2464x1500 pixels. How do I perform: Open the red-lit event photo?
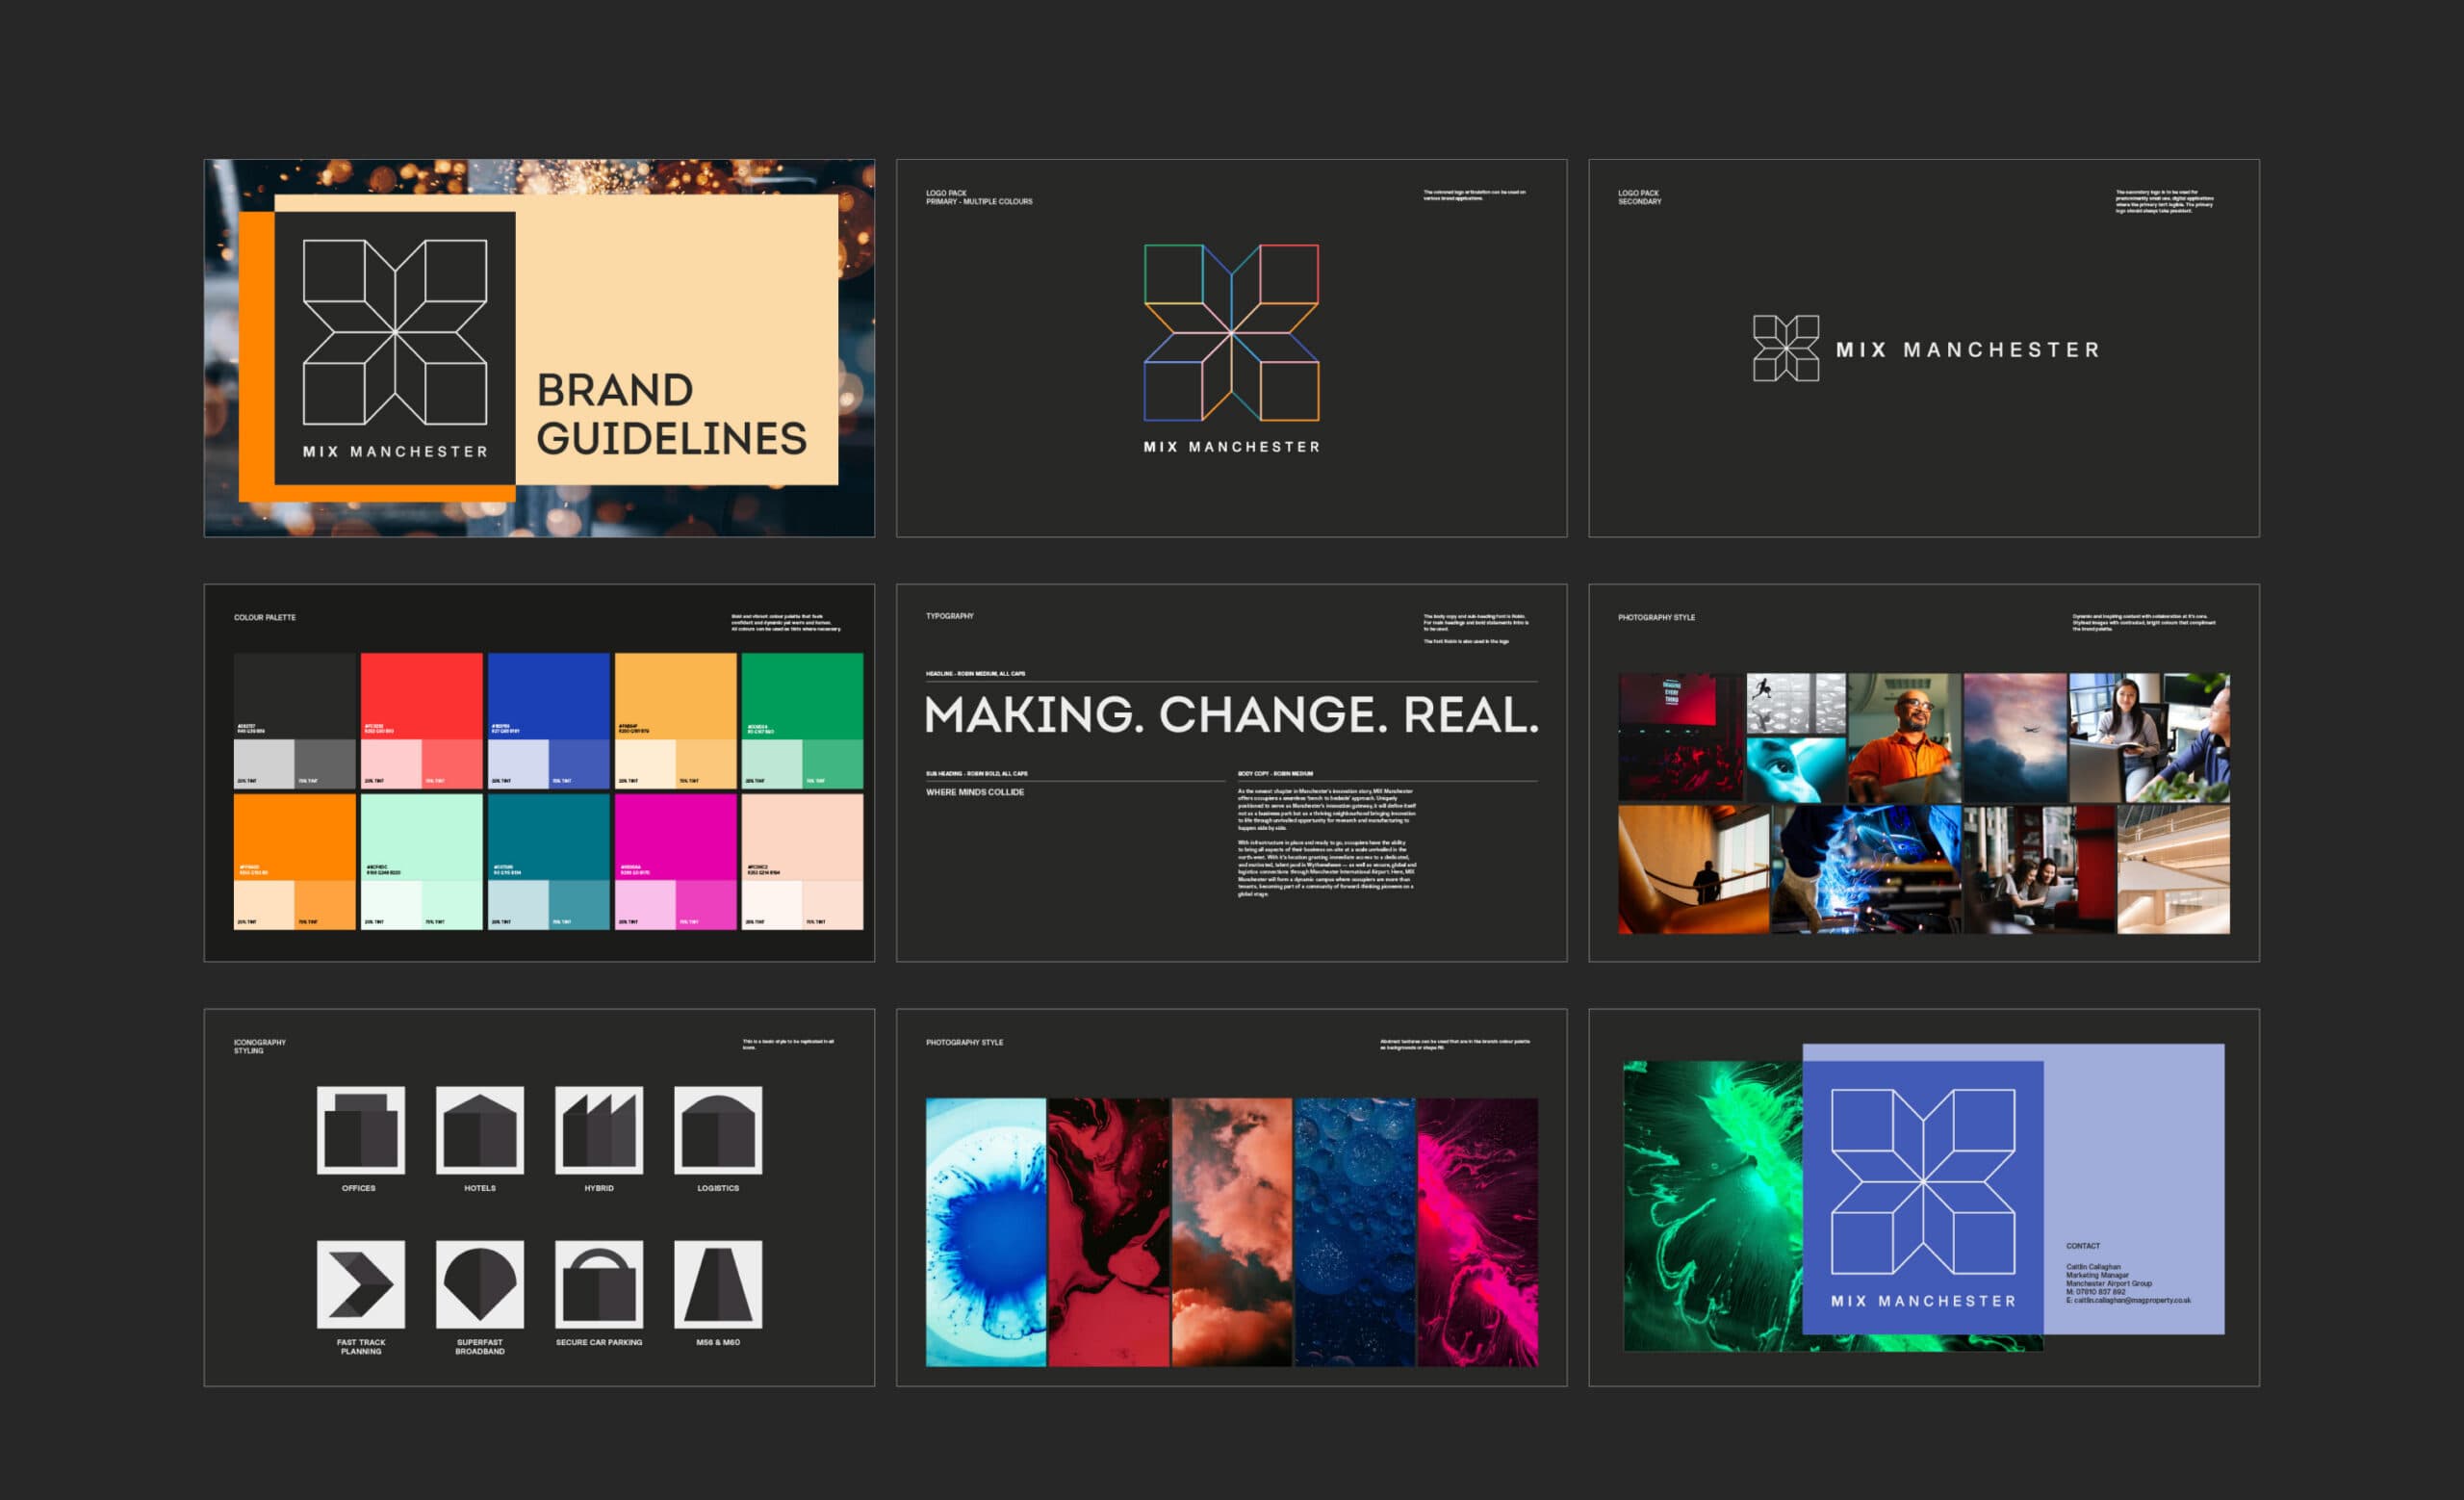[1681, 738]
